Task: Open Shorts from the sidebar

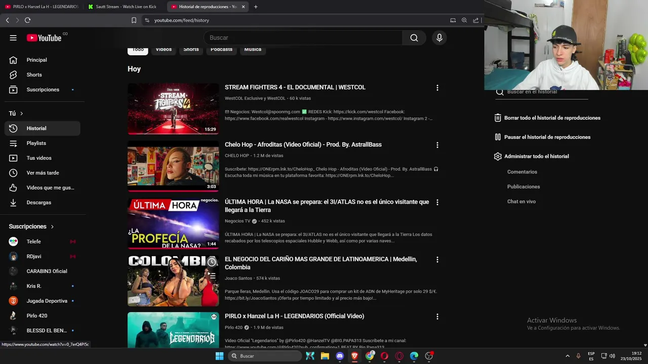Action: [43, 75]
